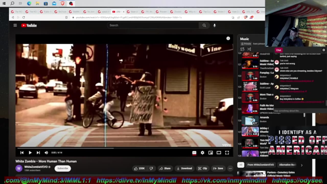
Task: Mute the video volume
Action: click(46, 153)
